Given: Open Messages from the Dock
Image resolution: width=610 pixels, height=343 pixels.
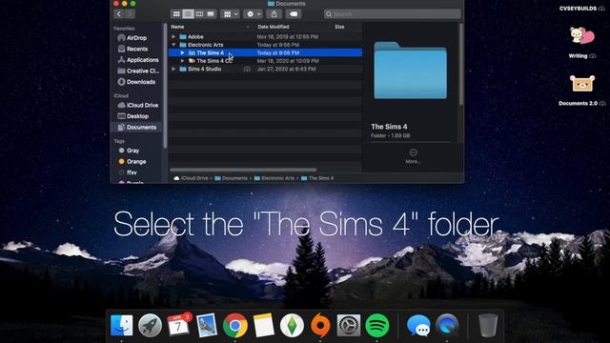Looking at the screenshot, I should click(x=418, y=325).
